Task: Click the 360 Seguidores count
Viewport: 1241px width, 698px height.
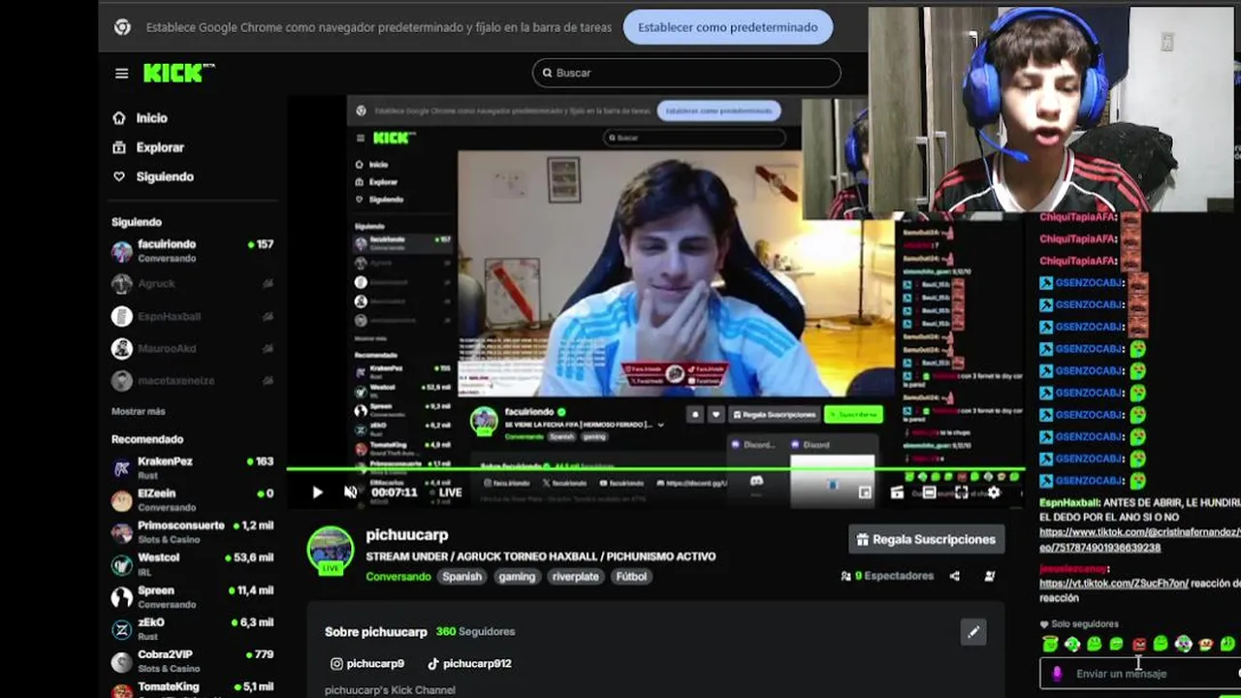Action: pyautogui.click(x=475, y=631)
